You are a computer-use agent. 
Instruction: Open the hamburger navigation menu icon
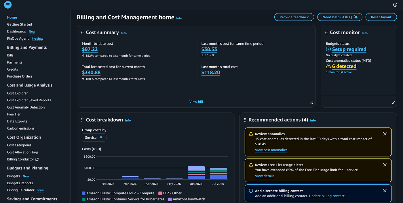[8, 5]
